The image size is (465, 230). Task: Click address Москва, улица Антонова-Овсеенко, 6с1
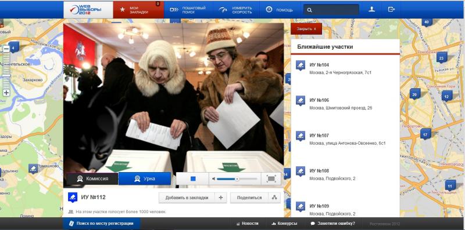tap(347, 143)
